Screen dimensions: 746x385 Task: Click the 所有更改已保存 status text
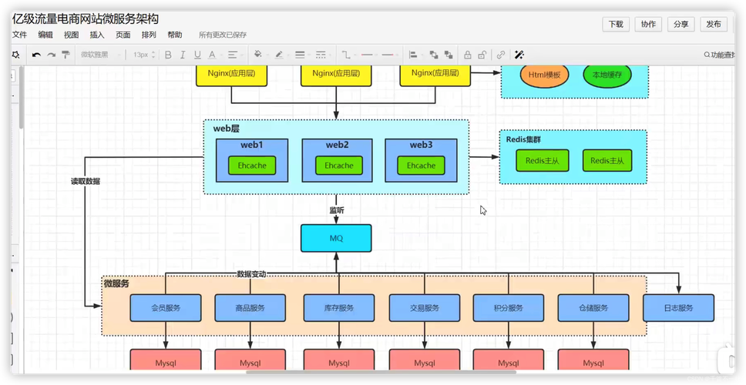[223, 35]
